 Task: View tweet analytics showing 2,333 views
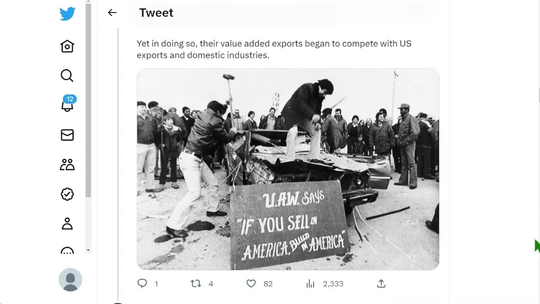[x=310, y=283]
